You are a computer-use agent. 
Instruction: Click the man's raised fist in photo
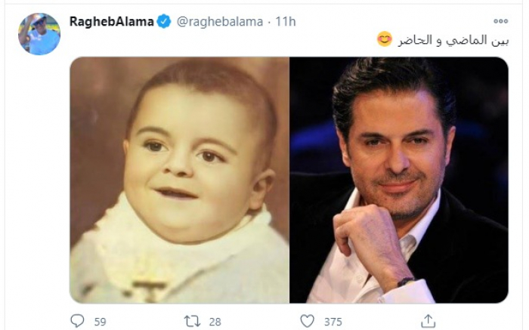pos(363,231)
